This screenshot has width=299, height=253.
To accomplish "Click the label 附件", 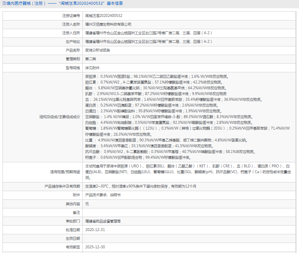I will pos(77,195).
